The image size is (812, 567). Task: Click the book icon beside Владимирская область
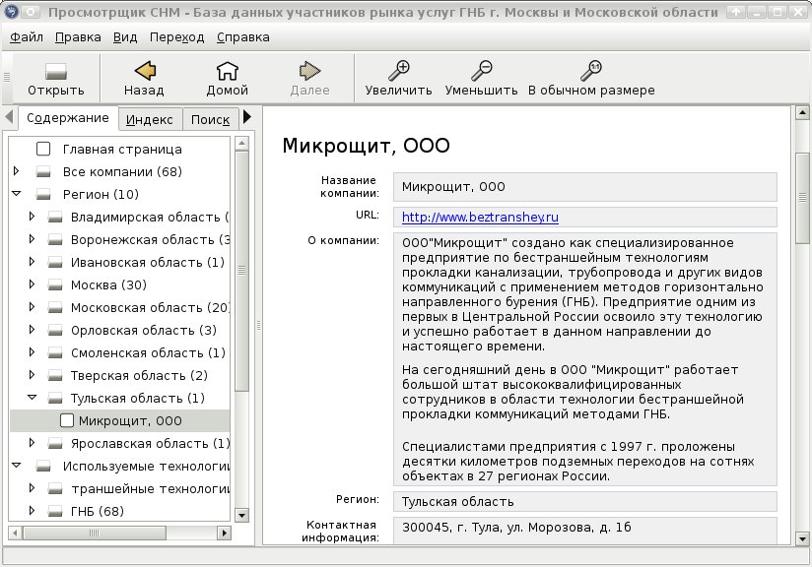(55, 218)
